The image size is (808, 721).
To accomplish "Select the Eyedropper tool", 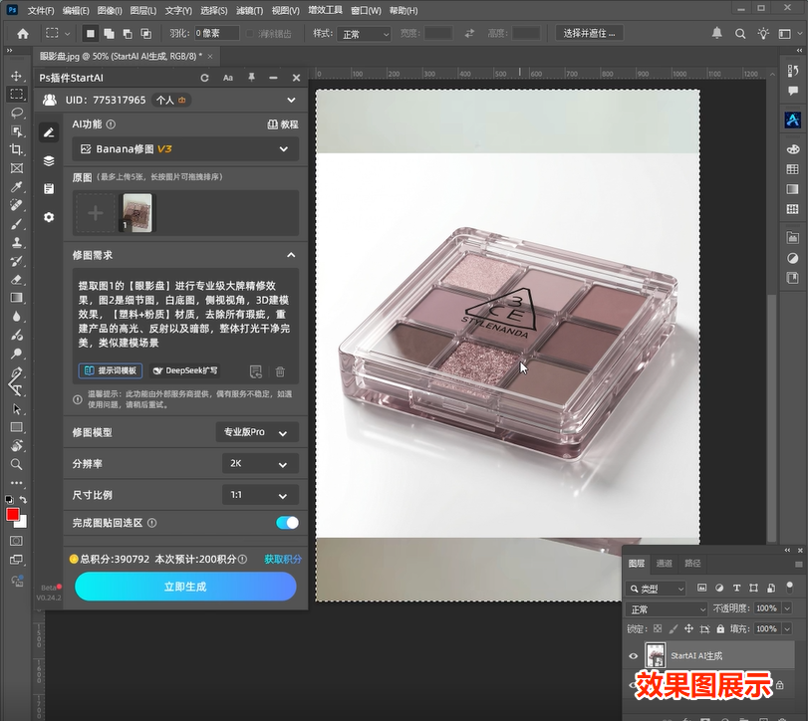I will [x=17, y=186].
